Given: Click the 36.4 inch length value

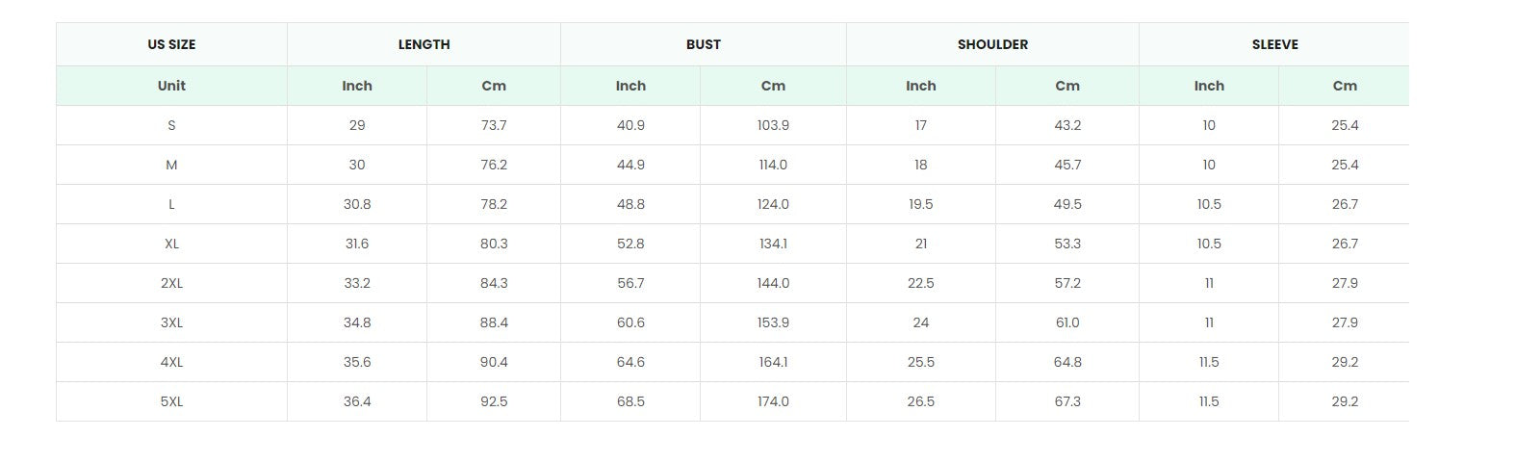Looking at the screenshot, I should tap(357, 401).
